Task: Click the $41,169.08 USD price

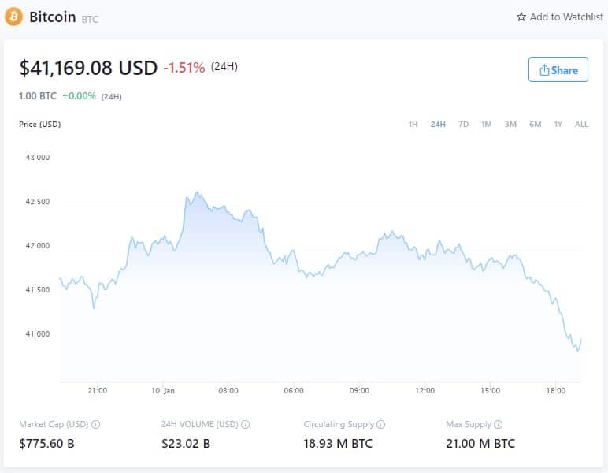Action: click(x=88, y=68)
